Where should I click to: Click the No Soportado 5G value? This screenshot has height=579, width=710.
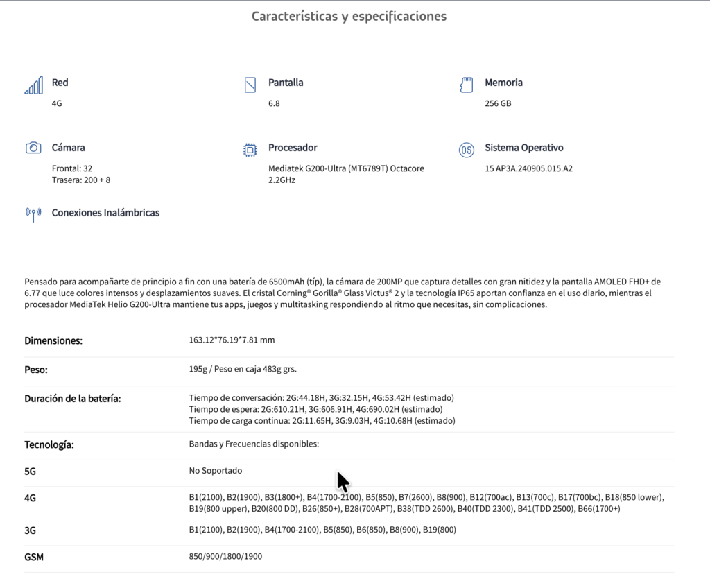pyautogui.click(x=216, y=471)
